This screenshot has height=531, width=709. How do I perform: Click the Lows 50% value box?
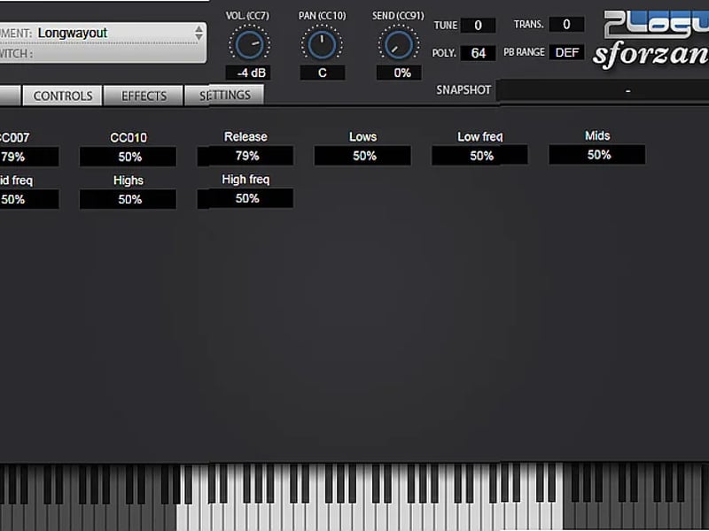point(362,155)
